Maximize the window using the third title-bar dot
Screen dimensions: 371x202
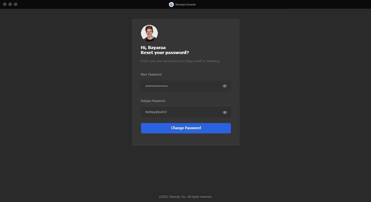(x=16, y=4)
